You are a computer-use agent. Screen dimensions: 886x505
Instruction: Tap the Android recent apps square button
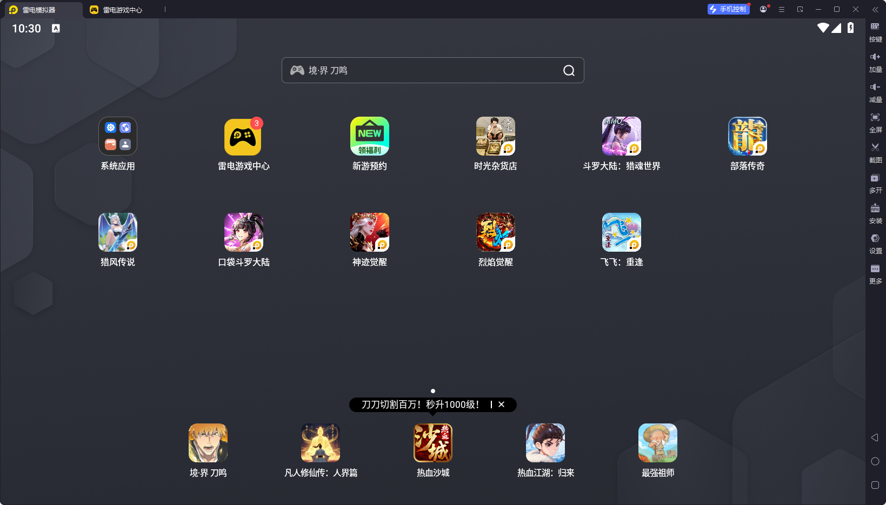coord(875,485)
